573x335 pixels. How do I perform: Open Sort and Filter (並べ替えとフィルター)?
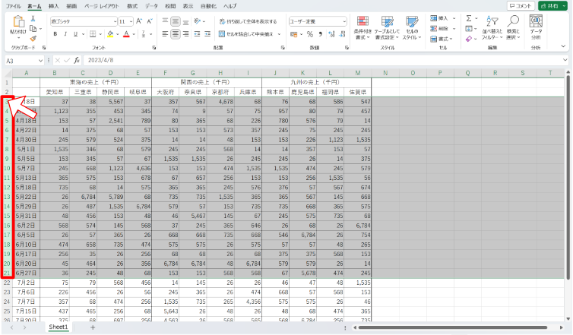tap(492, 28)
